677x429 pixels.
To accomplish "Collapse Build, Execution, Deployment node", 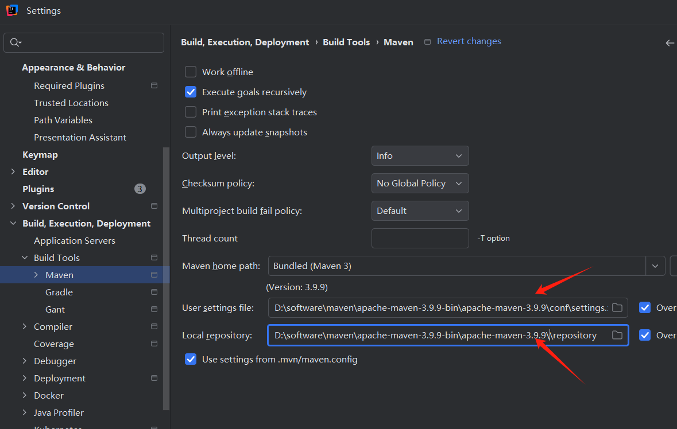I will point(13,223).
